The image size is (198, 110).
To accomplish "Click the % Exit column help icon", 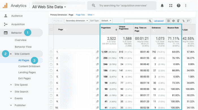I will tap(190, 30).
